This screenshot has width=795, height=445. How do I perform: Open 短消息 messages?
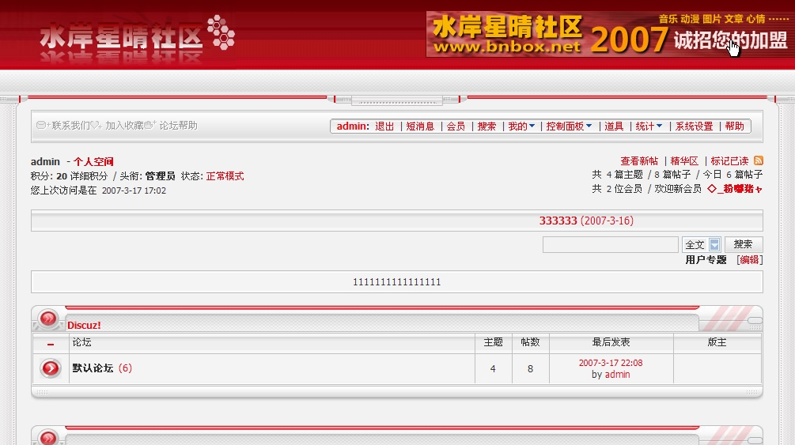click(x=420, y=126)
